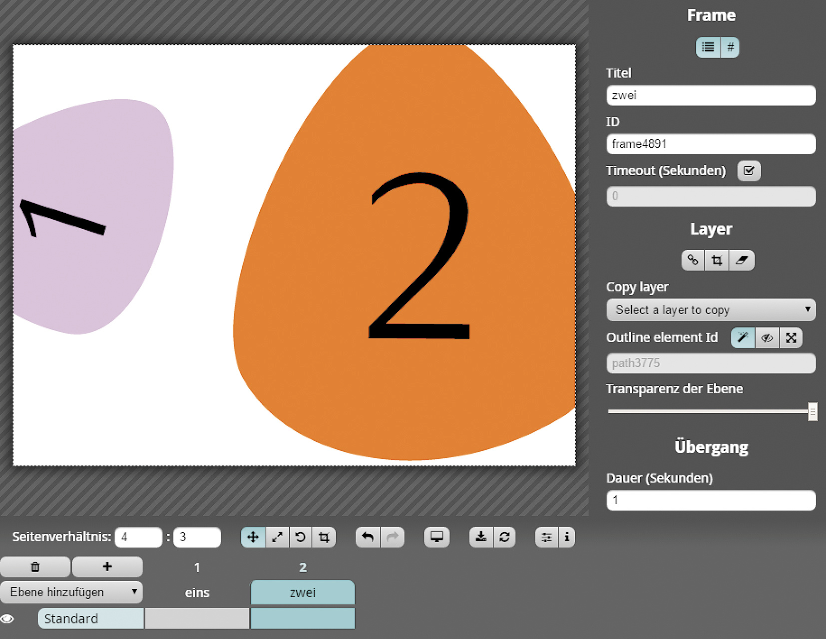Viewport: 826px width, 639px height.
Task: Open the 'Select a layer to copy' dropdown
Action: tap(711, 310)
